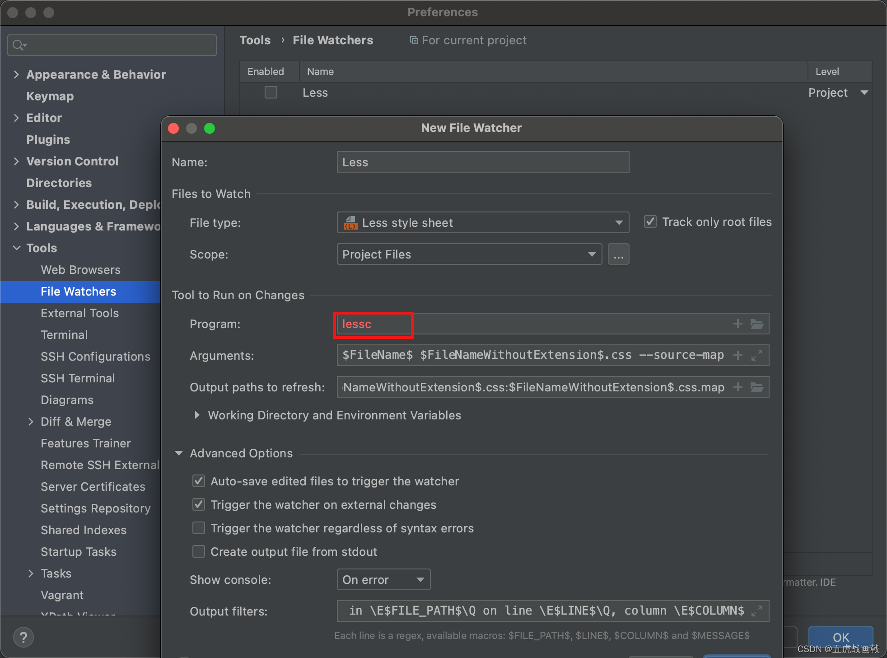
Task: Open the Scope Project Files dropdown
Action: [x=469, y=254]
